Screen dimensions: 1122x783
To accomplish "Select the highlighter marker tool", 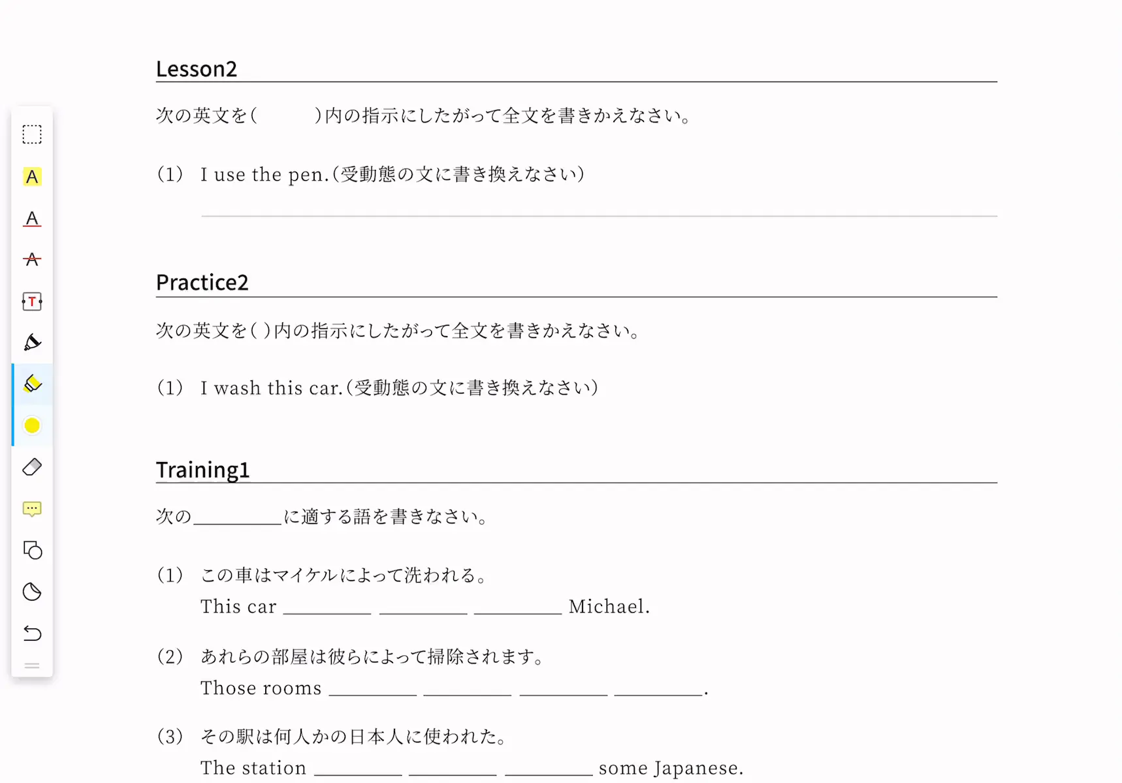I will pos(32,384).
